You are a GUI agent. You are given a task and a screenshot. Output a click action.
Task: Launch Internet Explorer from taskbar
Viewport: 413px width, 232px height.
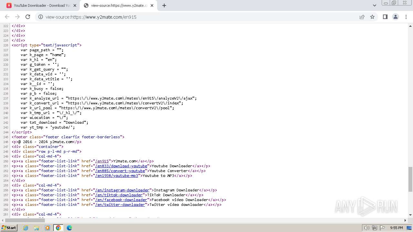tap(26, 228)
